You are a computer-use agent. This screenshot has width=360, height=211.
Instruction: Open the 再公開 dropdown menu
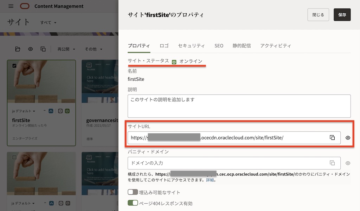[65, 49]
